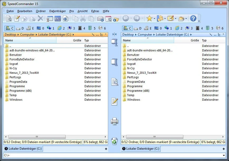Open the command line history dropdown

point(224,155)
